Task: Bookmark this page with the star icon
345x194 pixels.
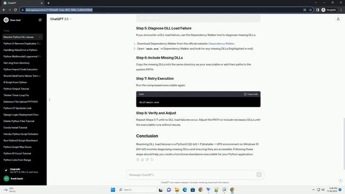Action: 310,10
